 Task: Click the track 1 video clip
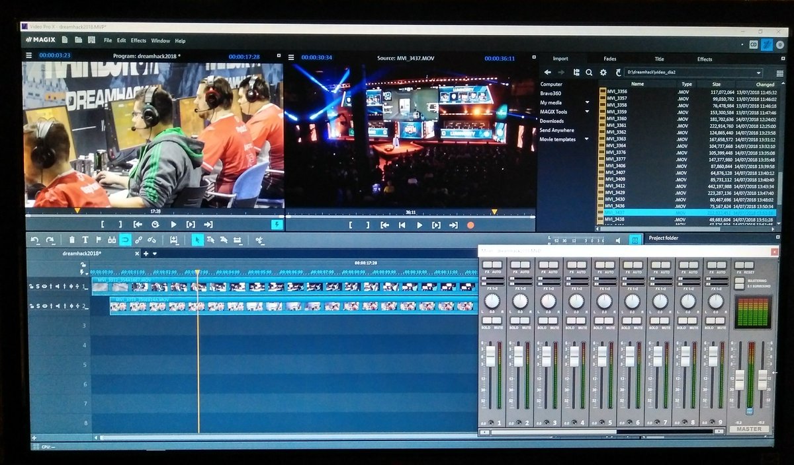click(284, 285)
